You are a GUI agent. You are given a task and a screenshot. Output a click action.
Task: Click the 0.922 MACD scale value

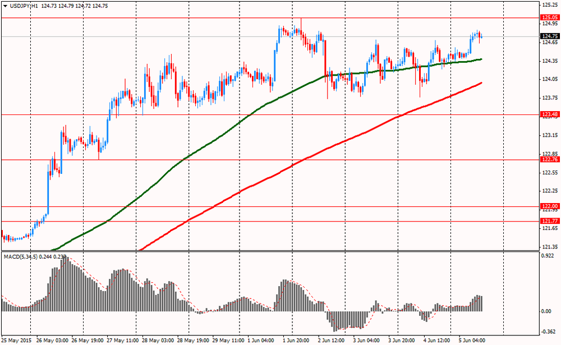tap(548, 256)
